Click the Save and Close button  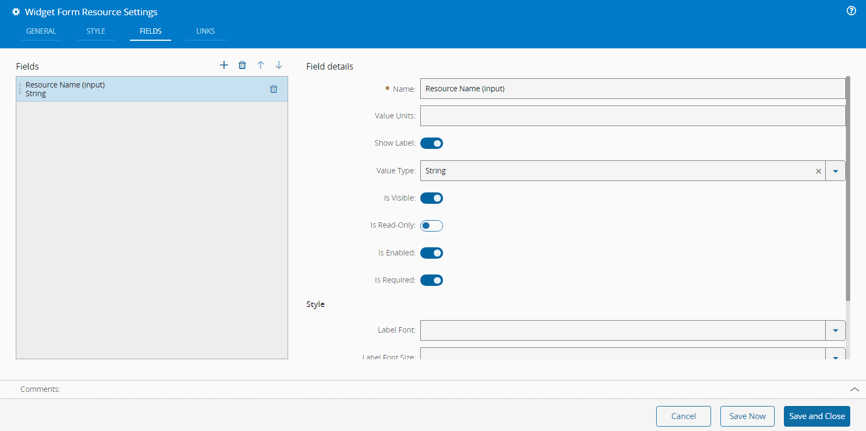pos(817,416)
